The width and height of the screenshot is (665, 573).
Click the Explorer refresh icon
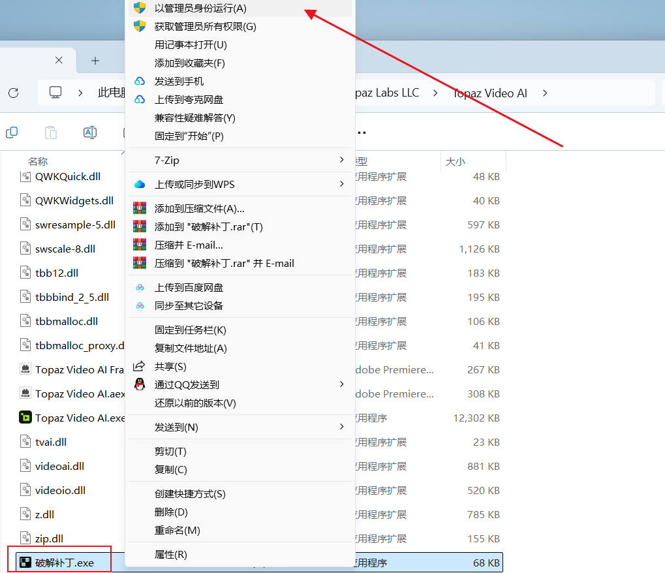click(14, 93)
